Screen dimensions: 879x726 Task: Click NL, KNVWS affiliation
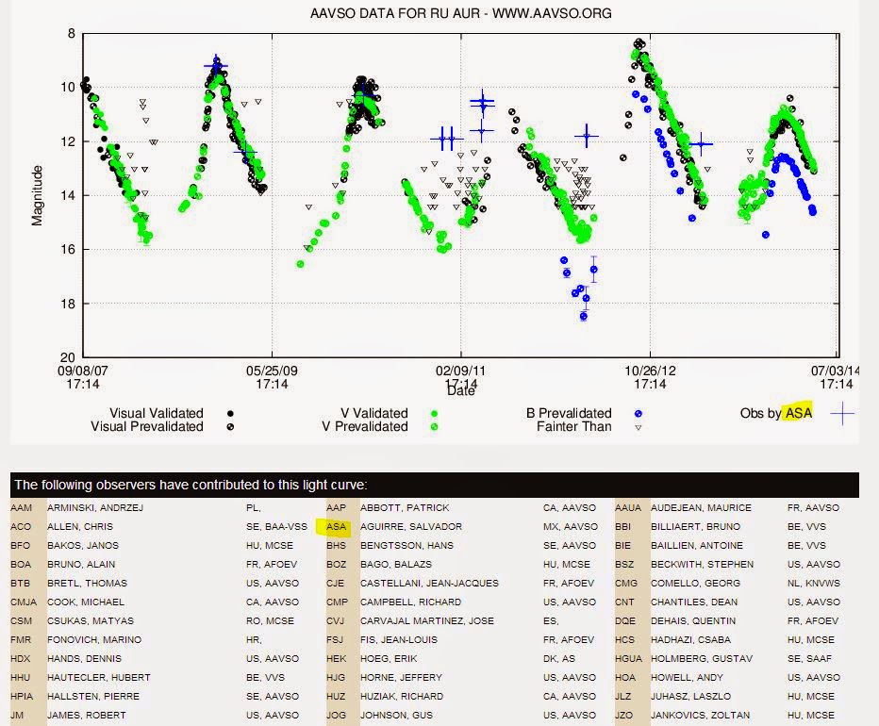tap(814, 584)
